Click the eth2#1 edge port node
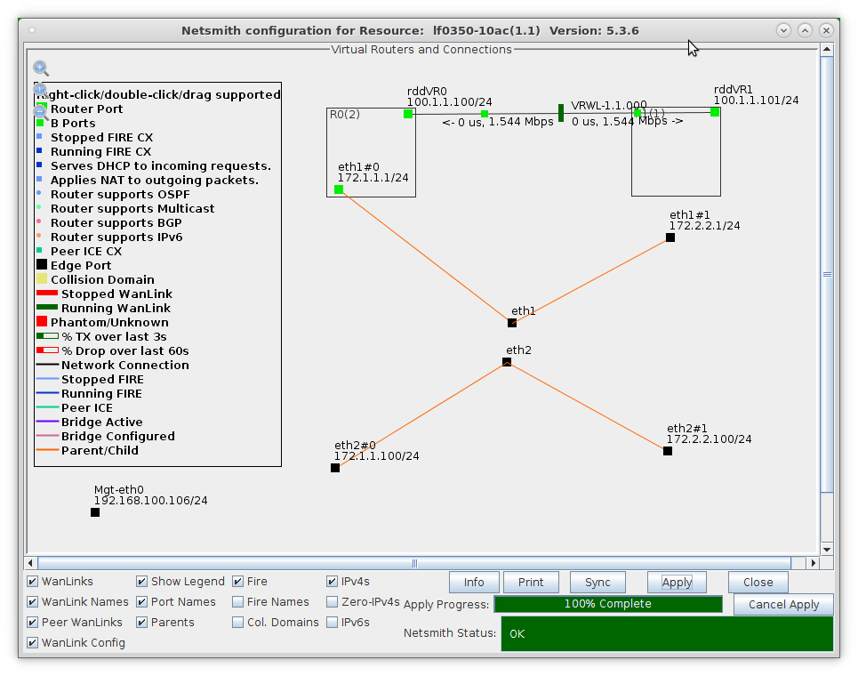The height and width of the screenshot is (676, 858). click(668, 451)
